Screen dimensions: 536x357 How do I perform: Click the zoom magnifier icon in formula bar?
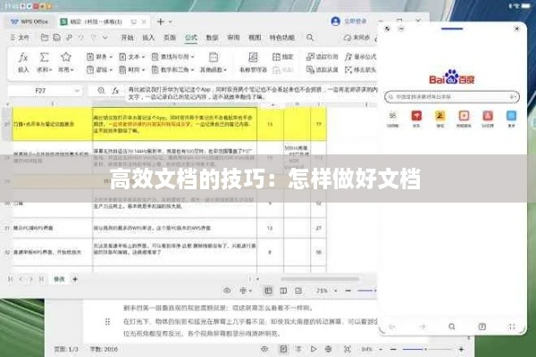pyautogui.click(x=101, y=90)
